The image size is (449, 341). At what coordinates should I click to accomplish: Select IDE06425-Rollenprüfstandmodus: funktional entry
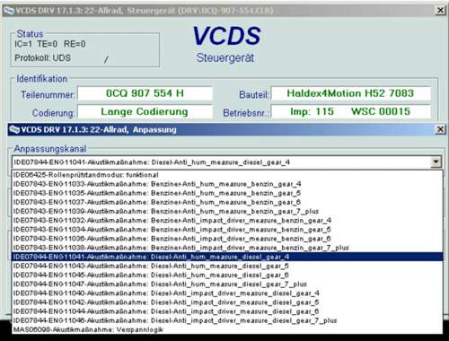[x=227, y=175]
